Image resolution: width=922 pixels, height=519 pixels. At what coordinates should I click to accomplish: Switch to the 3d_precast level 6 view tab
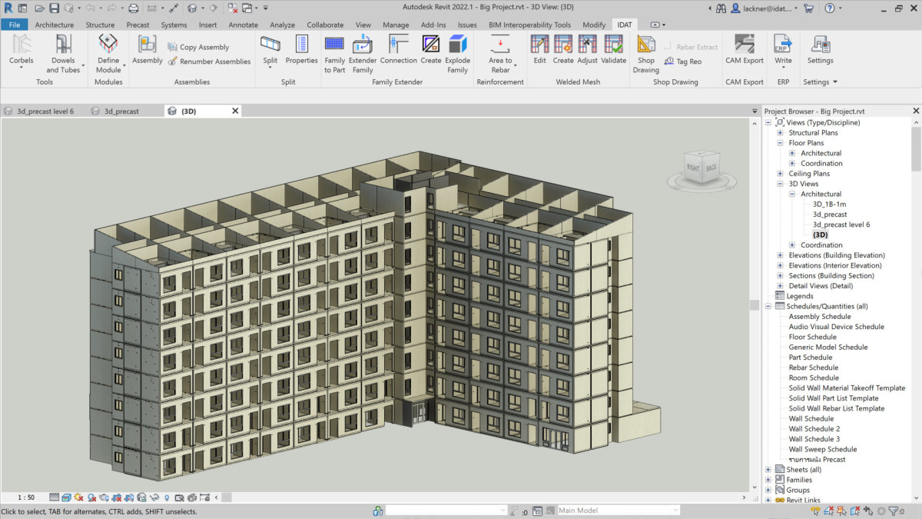(45, 111)
